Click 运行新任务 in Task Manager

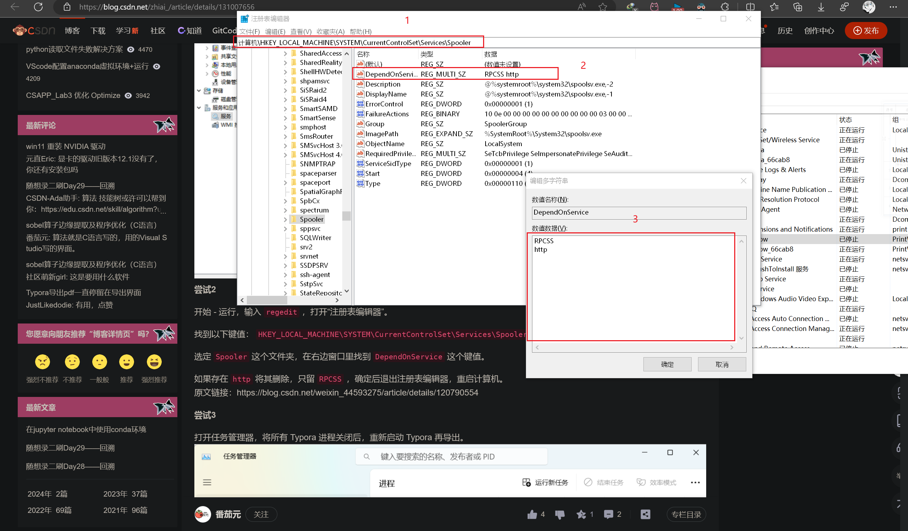545,482
